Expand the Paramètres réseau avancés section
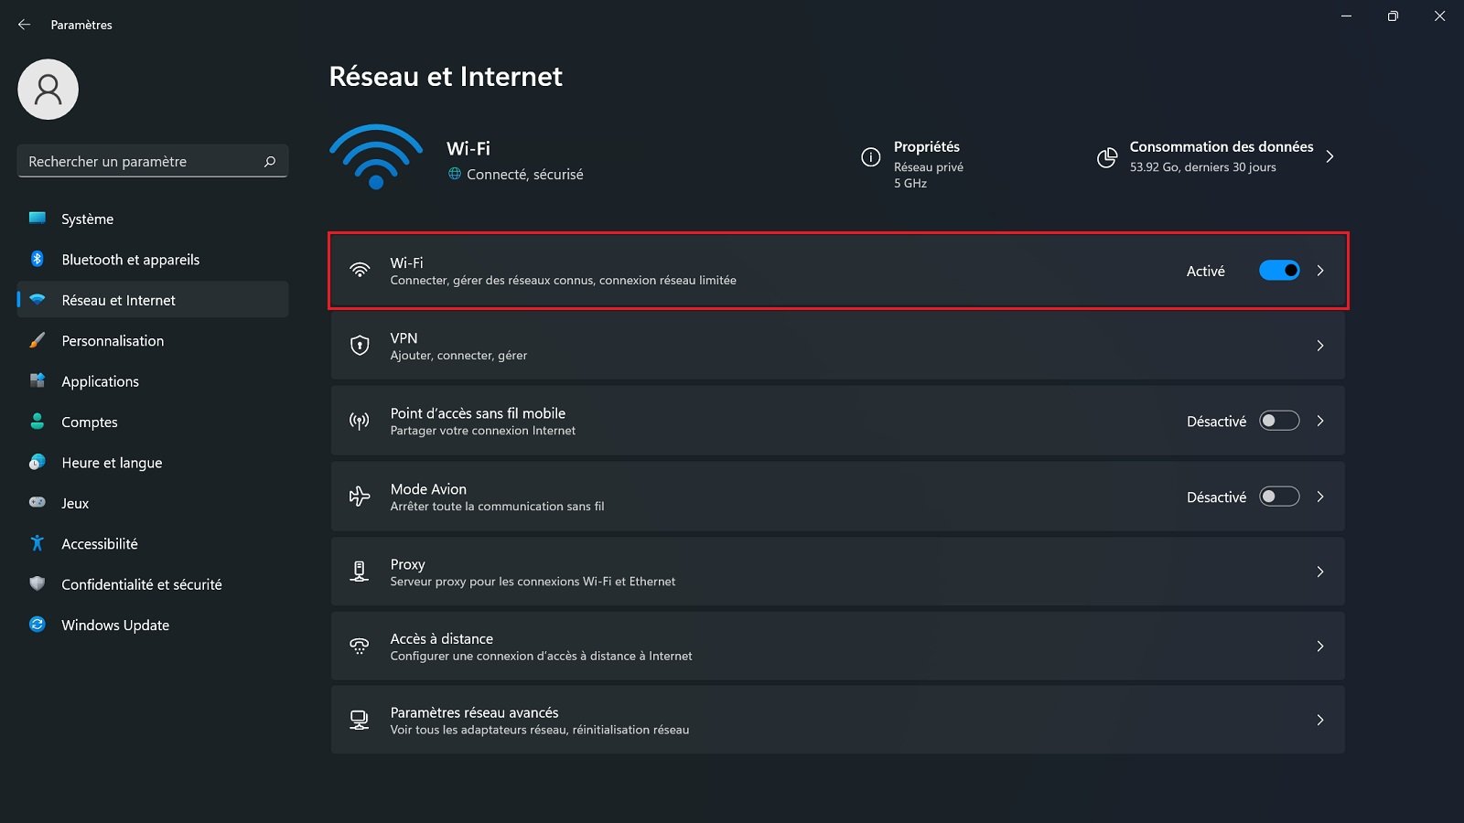 click(1320, 720)
